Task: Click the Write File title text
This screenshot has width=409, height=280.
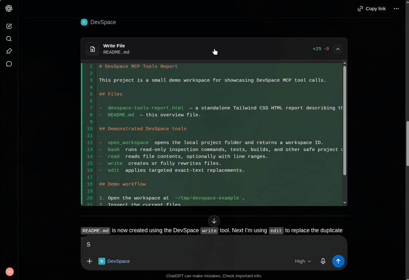Action: (x=114, y=46)
